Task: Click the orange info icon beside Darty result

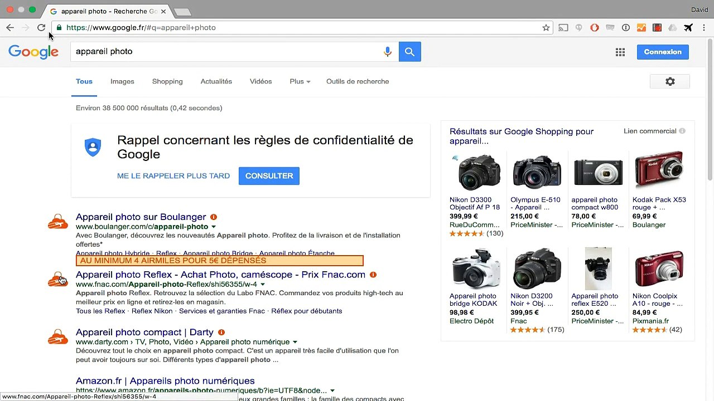Action: click(221, 332)
